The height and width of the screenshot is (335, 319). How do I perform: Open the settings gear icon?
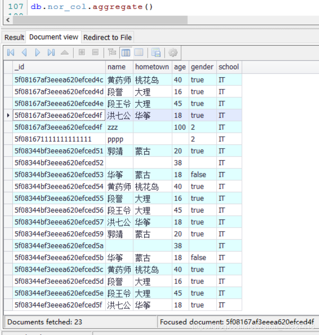(x=173, y=52)
